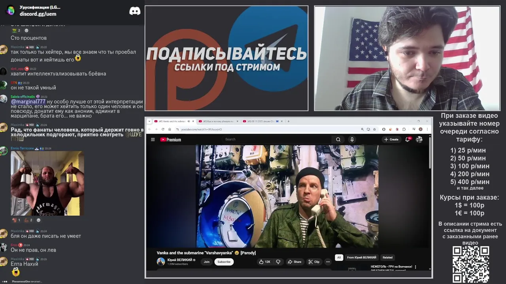Mute the 'Vanka and the submarine' tab audio icon
Screen dimensions: 506x284
click(189, 121)
